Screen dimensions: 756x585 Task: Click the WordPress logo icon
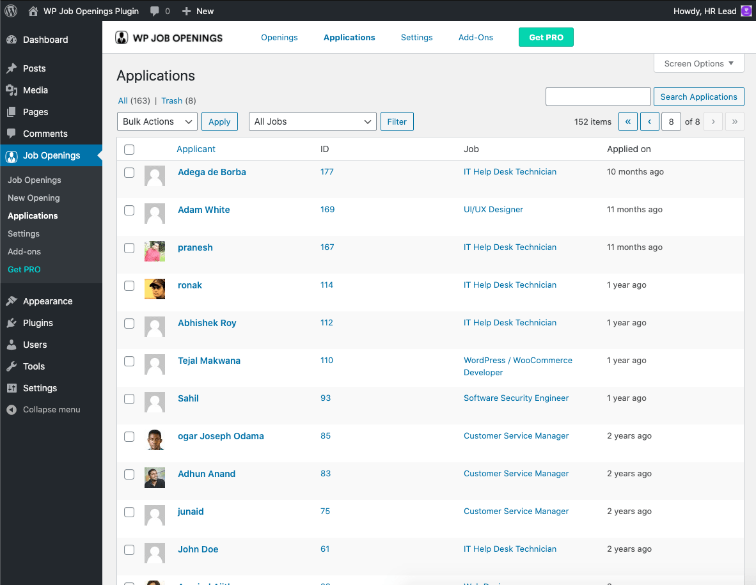click(x=11, y=11)
